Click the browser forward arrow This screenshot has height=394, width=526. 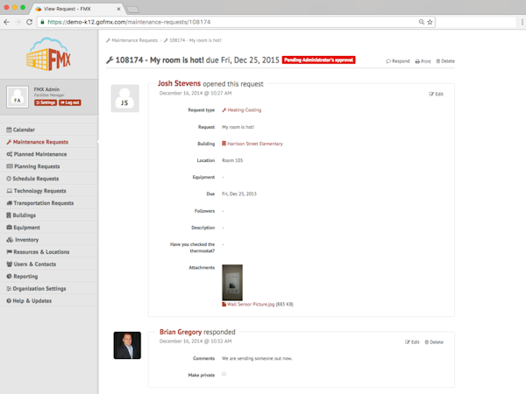(18, 22)
